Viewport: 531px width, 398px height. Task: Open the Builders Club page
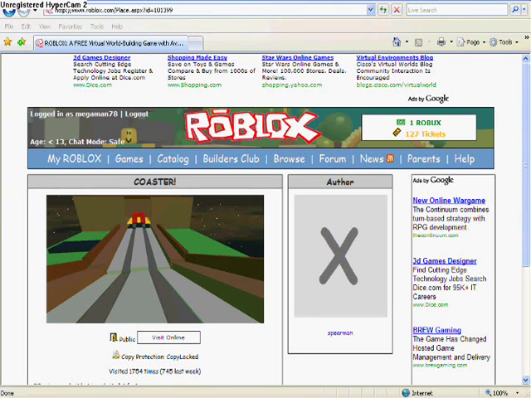coord(231,159)
